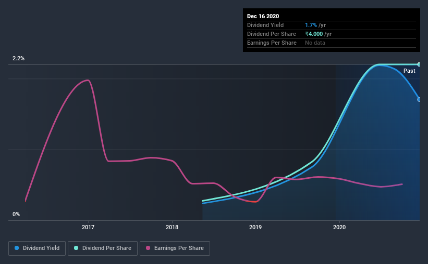The width and height of the screenshot is (428, 264).
Task: Click the 2017 x-axis label
Action: (88, 227)
